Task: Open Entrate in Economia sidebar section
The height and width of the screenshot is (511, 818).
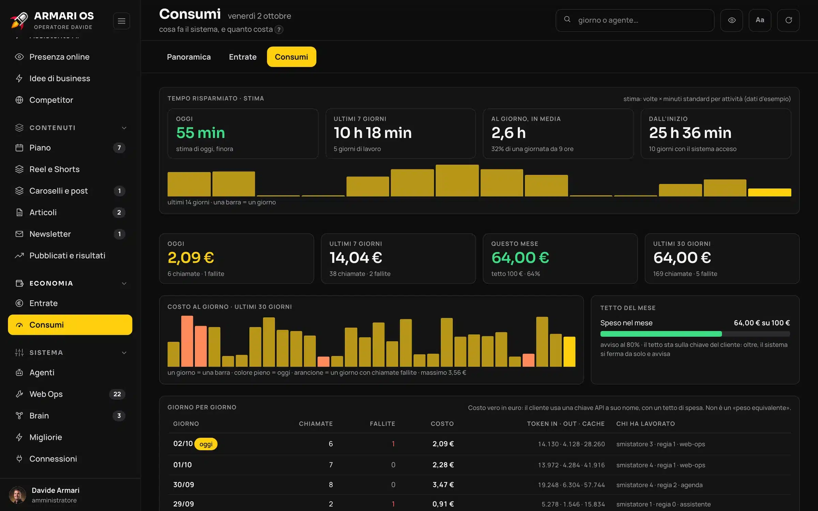Action: pos(70,303)
